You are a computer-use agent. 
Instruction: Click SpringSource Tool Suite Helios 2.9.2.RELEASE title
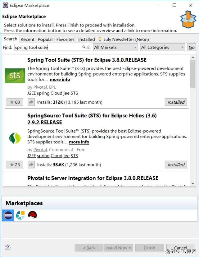pyautogui.click(x=92, y=119)
